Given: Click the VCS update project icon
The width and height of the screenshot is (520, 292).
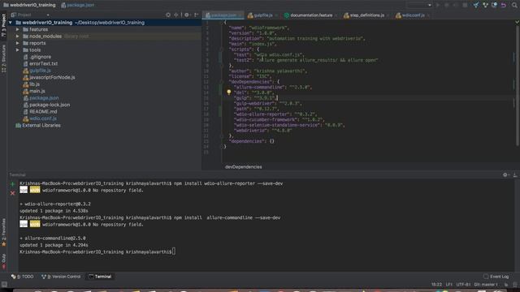Looking at the screenshot, I should pos(476,5).
